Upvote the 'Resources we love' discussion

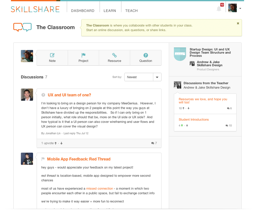[x=183, y=108]
